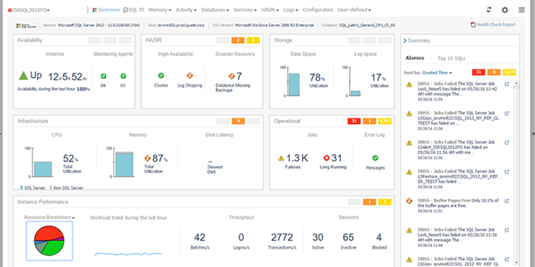Click the Database Missing Backups warning icon

231,76
